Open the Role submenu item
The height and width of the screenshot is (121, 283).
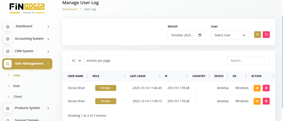(17, 86)
